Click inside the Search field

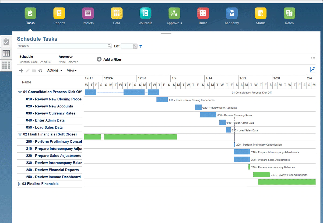pos(62,46)
